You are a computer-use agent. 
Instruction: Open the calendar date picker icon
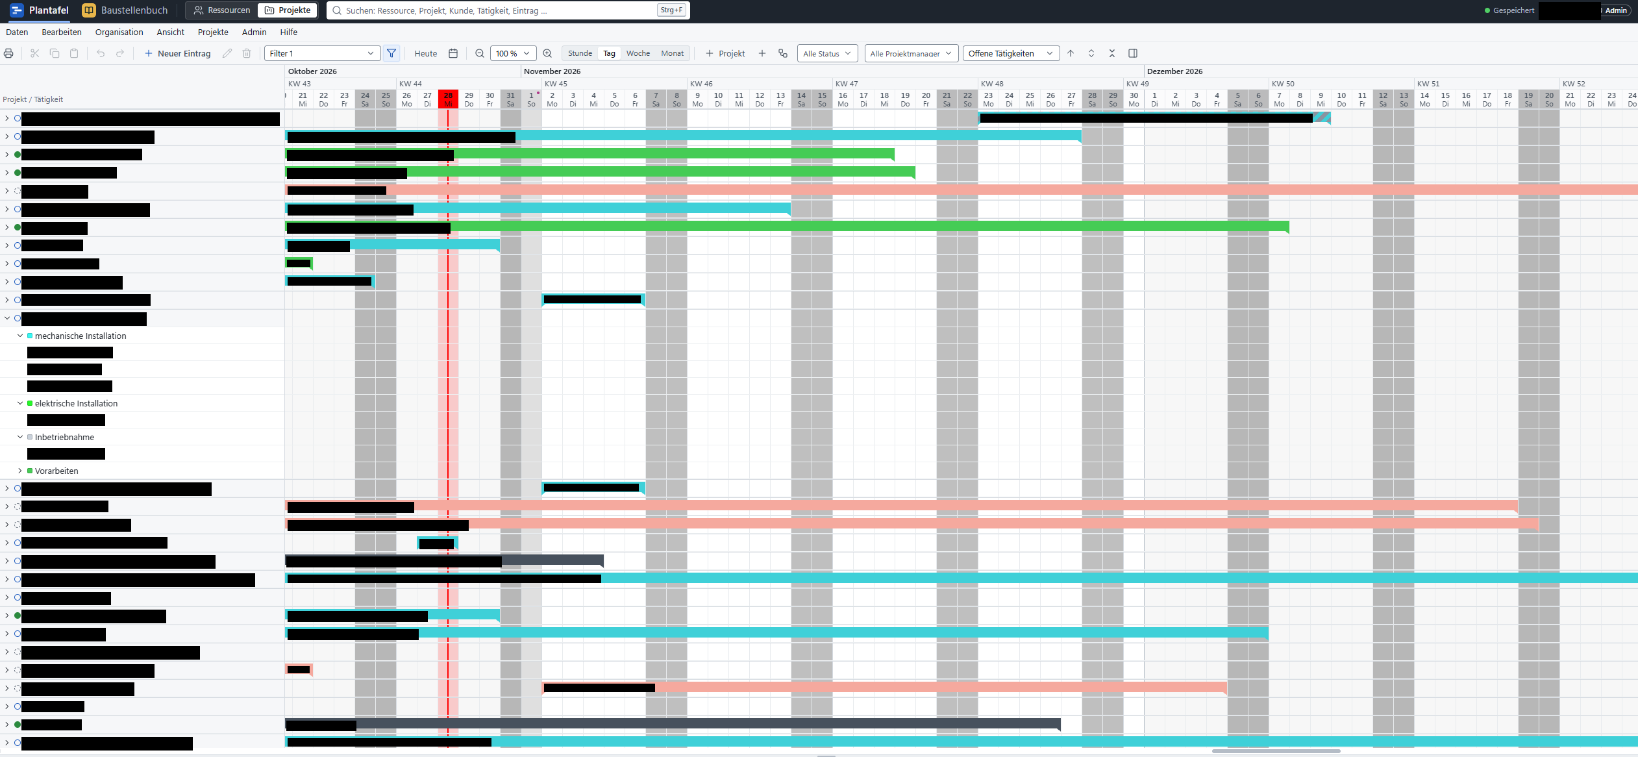click(x=453, y=53)
